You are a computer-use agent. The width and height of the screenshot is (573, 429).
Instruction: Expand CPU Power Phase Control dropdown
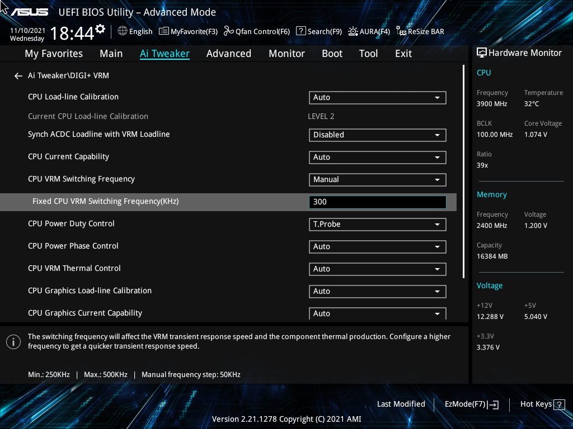point(378,246)
